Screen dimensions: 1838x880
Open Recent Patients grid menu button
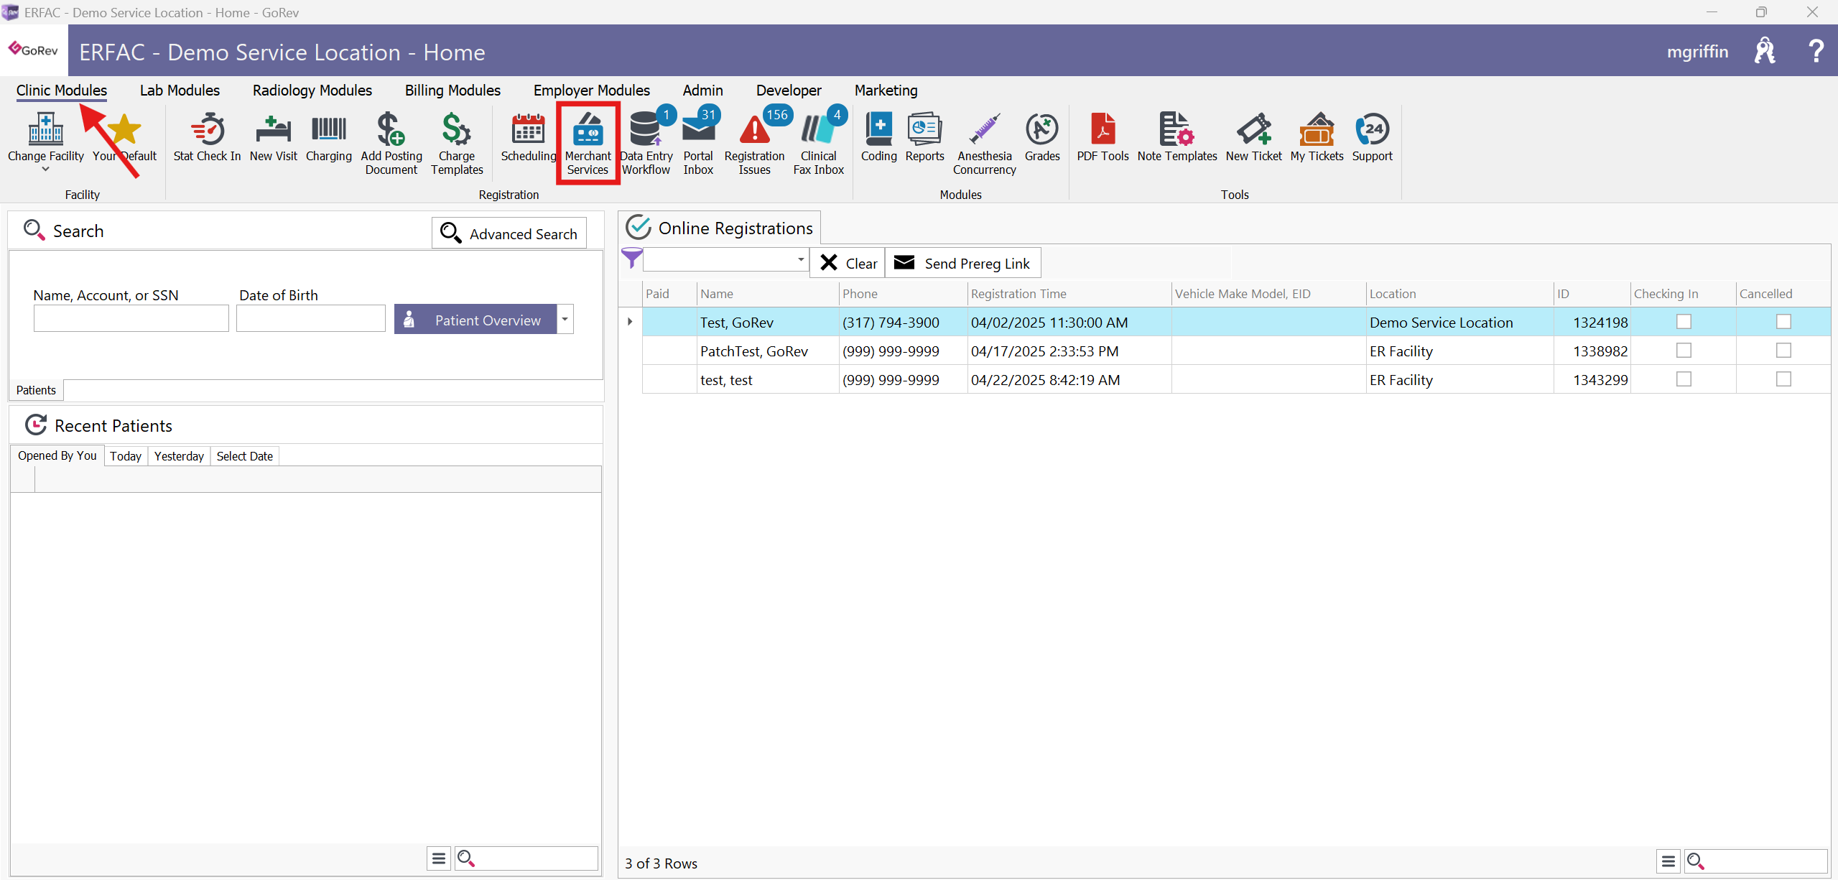pos(439,858)
